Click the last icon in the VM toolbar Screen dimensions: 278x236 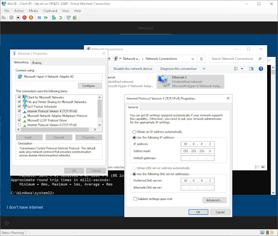[75, 17]
